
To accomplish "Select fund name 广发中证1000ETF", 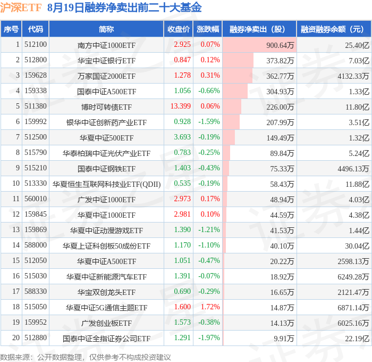I will pos(106,200).
